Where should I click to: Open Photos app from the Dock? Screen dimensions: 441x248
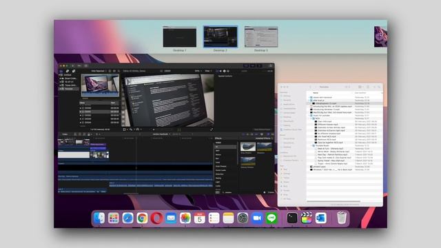(185, 218)
